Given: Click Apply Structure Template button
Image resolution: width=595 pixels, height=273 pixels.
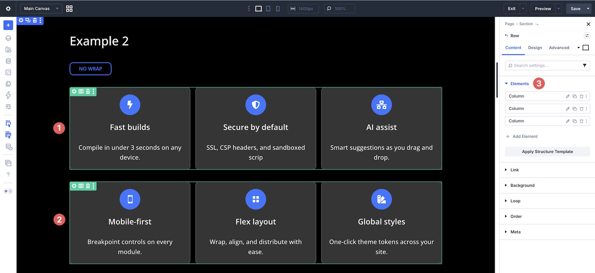Looking at the screenshot, I should tap(547, 152).
